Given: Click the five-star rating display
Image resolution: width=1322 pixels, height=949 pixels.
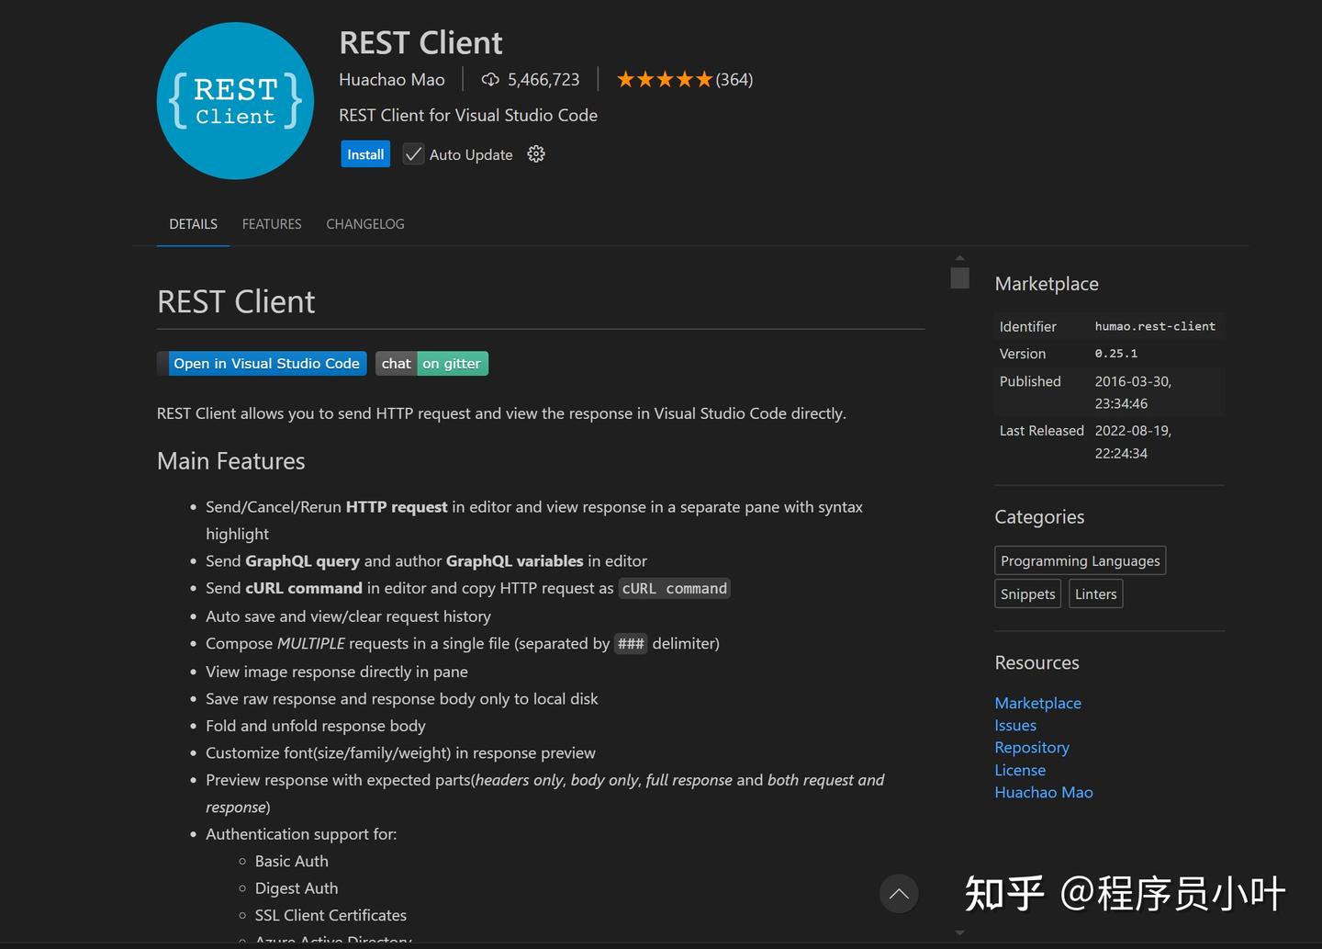Looking at the screenshot, I should (x=664, y=79).
